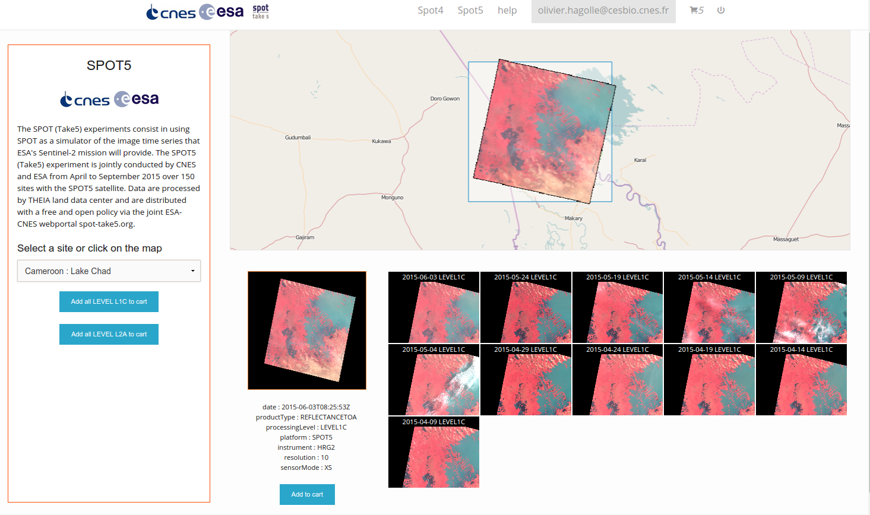Viewport: 870px width, 515px height.
Task: Select the 2015-05-19 LEVEL1C thumbnail
Action: pyautogui.click(x=618, y=307)
